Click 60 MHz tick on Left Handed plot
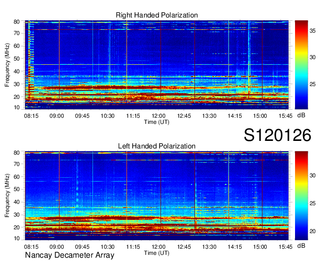Screen dimensions: 321x261 point(17,177)
